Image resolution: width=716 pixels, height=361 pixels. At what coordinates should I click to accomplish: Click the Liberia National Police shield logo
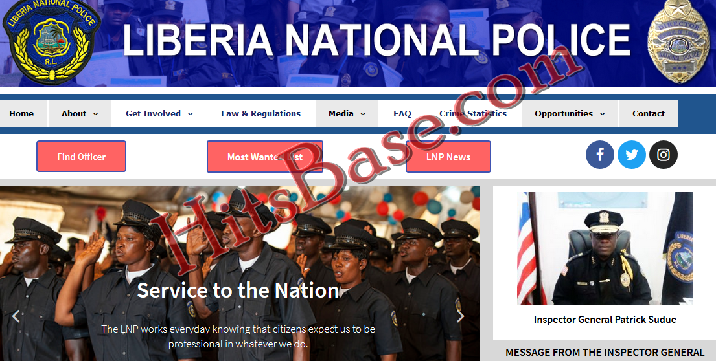(x=52, y=43)
